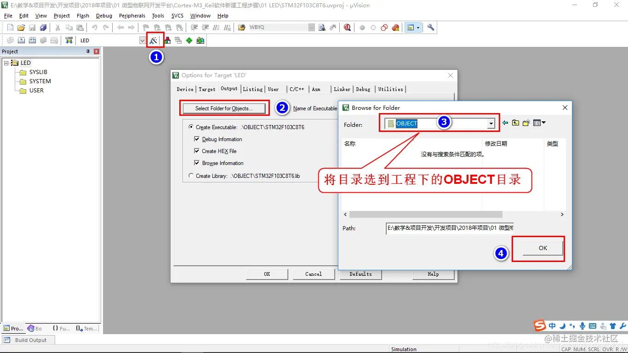Click the file list horizontal scrollbar
628x353 pixels.
426,215
